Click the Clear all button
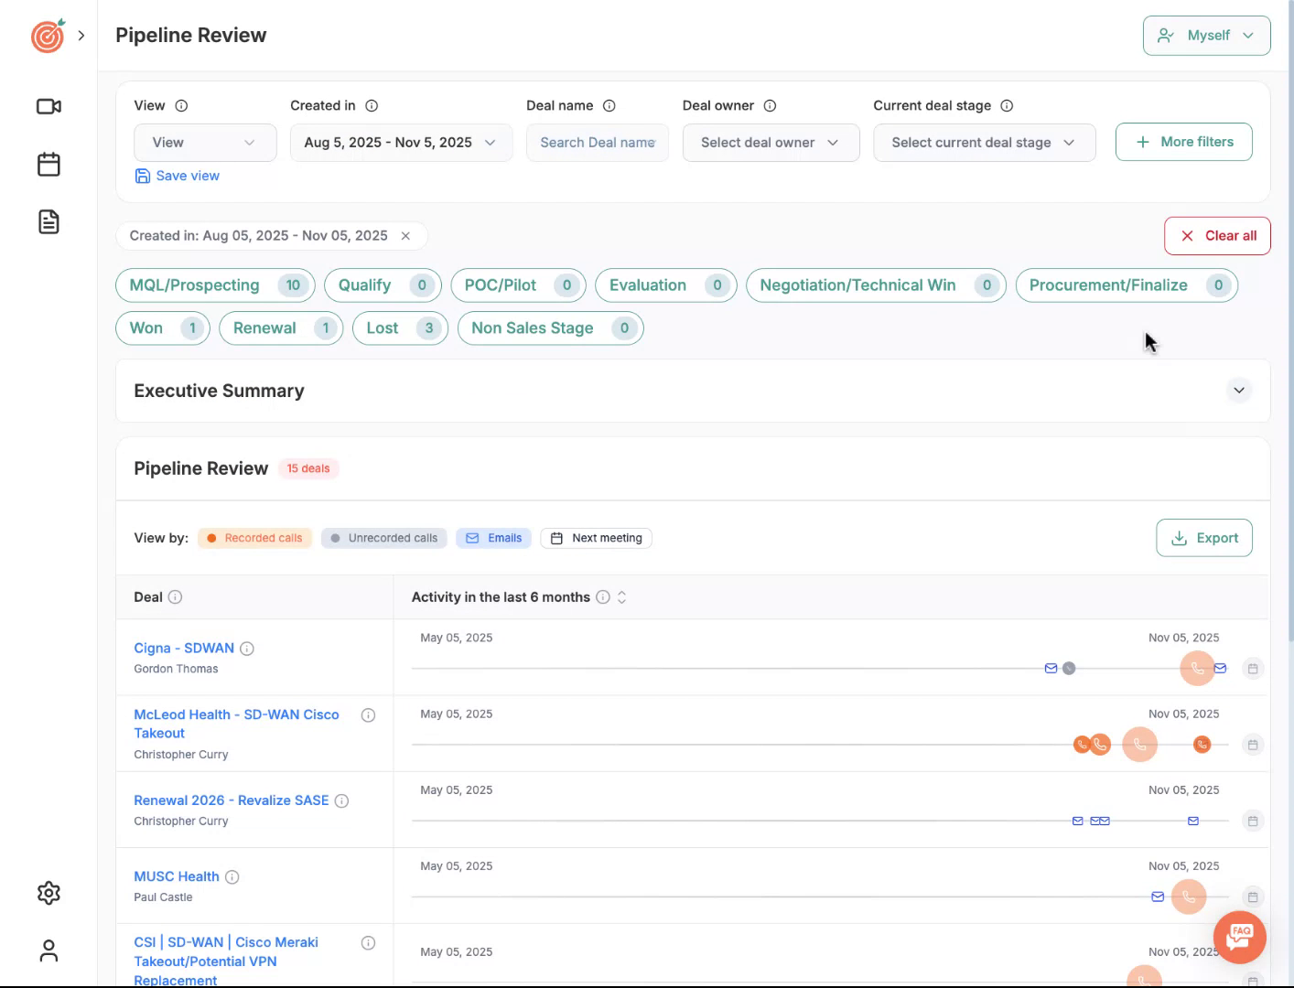The image size is (1294, 988). pyautogui.click(x=1217, y=236)
